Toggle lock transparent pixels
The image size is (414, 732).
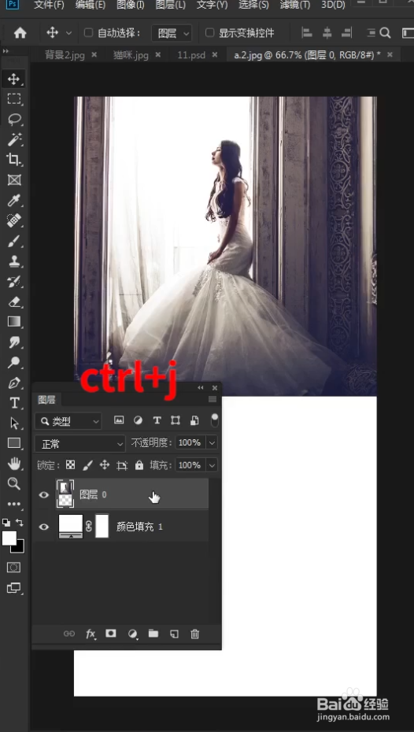click(x=70, y=465)
